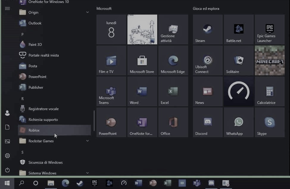Open the sketch drawing photo tile
Viewport: 290px width, 189px height.
142,29
